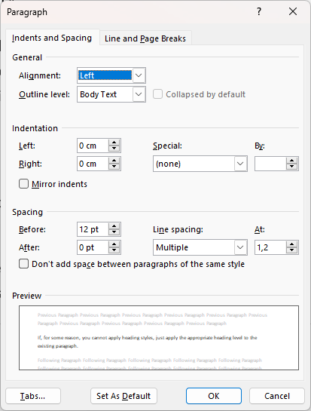Image resolution: width=311 pixels, height=411 pixels.
Task: Toggle Collapsed by default checkbox
Action: [x=157, y=94]
